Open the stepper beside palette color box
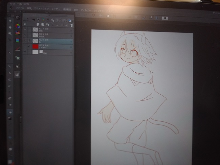 click(28, 19)
